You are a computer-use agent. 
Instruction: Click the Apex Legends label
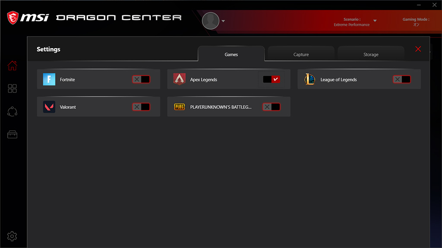204,80
